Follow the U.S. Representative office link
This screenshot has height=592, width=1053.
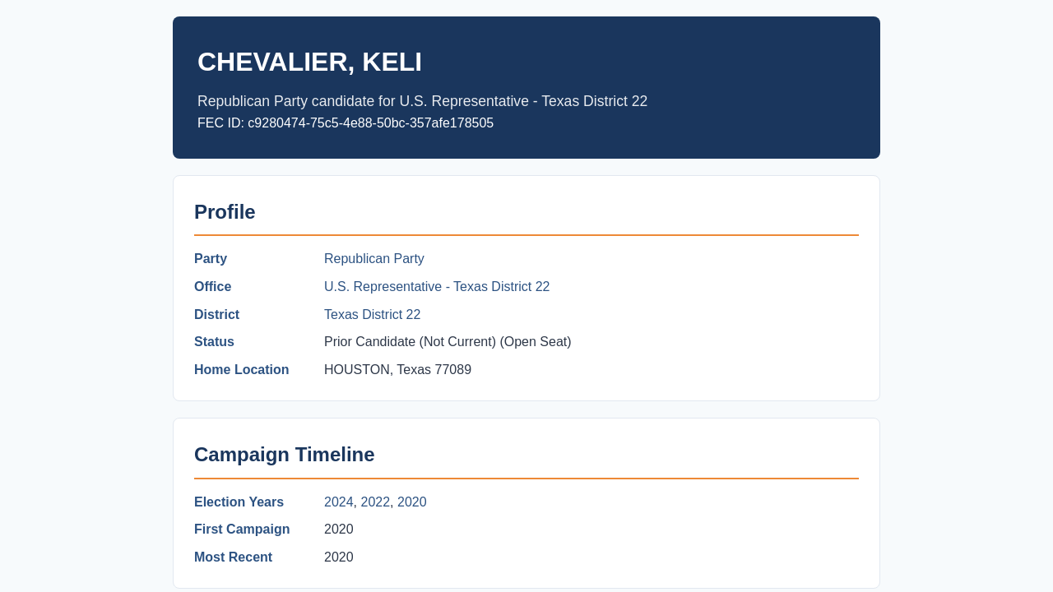[437, 287]
